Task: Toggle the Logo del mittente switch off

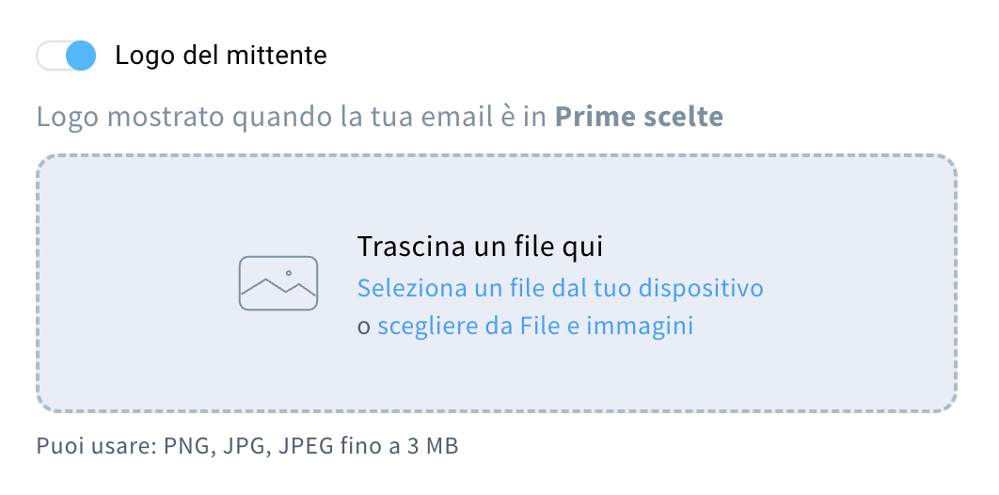Action: tap(67, 56)
